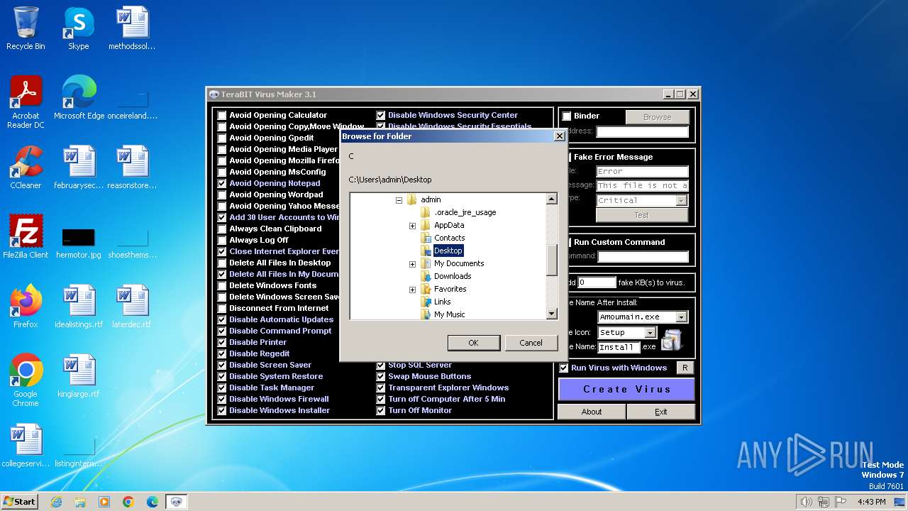Launch Skype from the desktop

(78, 28)
